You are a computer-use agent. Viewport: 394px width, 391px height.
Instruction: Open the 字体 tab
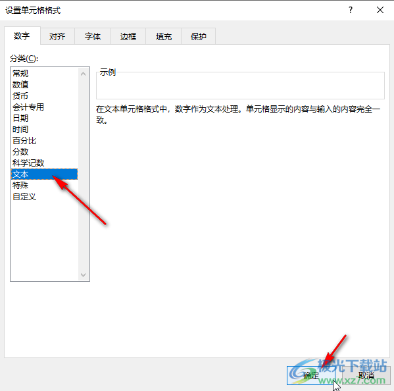[93, 37]
